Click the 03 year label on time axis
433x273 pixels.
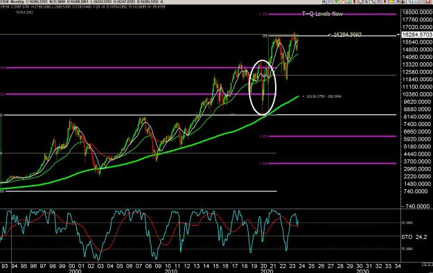(100, 266)
